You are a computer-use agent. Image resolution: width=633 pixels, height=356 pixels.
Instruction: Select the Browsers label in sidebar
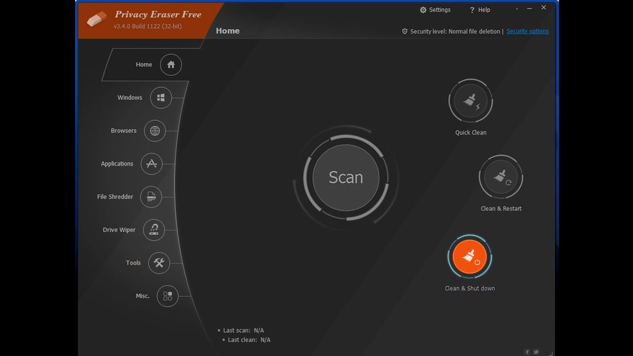coord(123,131)
